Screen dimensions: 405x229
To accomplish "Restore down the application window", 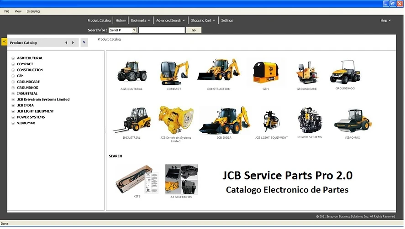I will click(x=393, y=4).
